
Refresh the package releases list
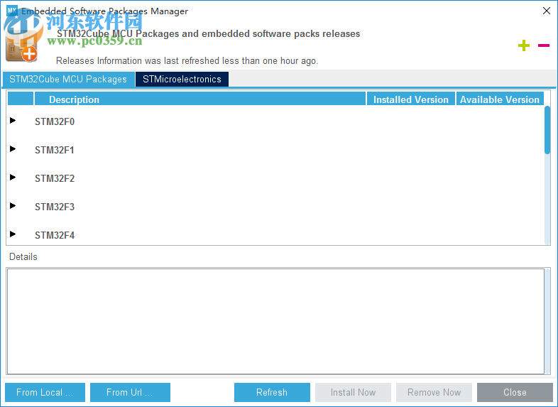tap(272, 392)
